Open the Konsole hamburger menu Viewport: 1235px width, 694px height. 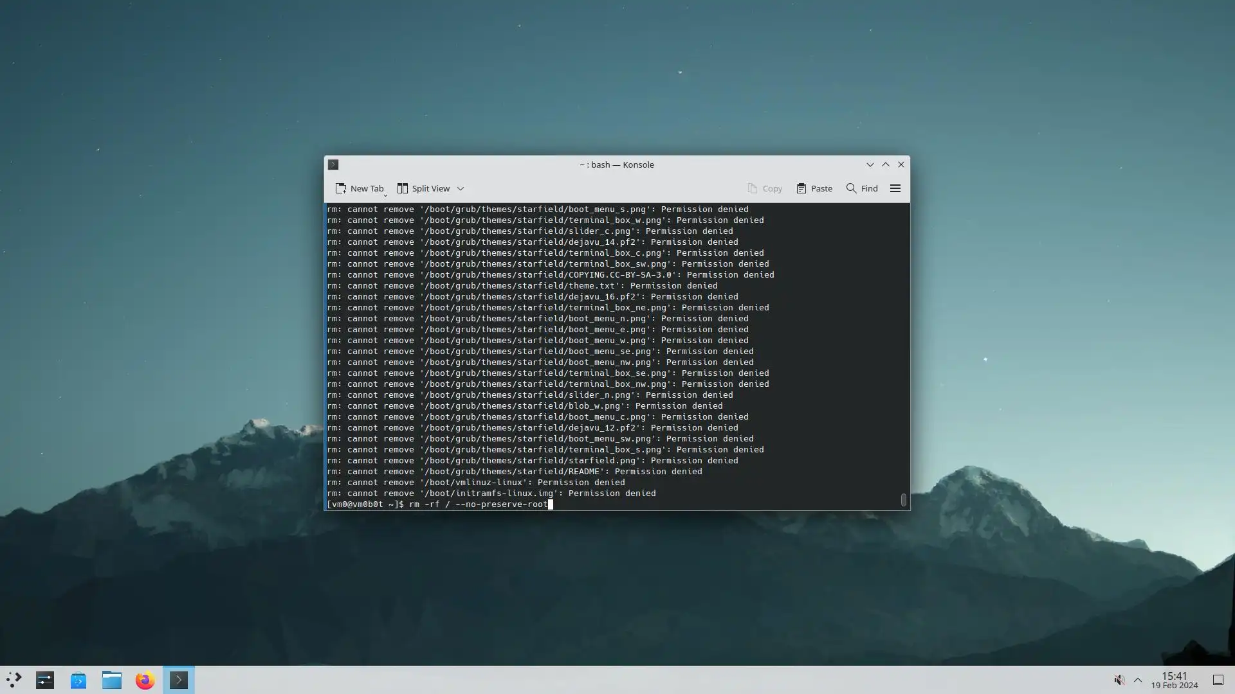pos(895,188)
